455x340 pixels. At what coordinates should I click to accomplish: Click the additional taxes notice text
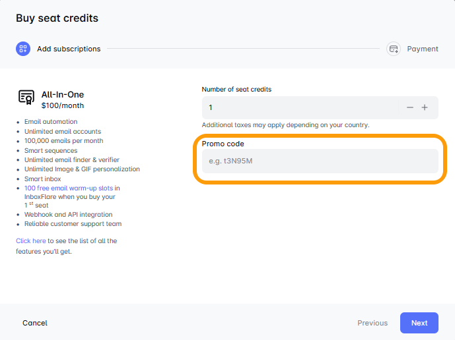click(285, 125)
